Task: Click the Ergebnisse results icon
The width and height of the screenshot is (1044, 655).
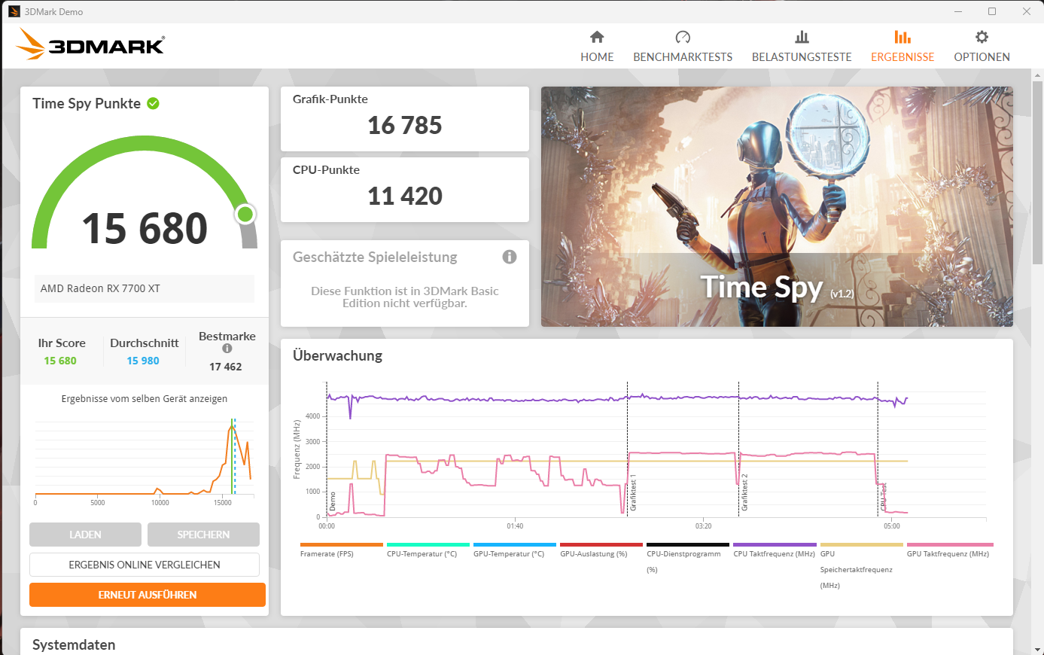Action: 902,37
